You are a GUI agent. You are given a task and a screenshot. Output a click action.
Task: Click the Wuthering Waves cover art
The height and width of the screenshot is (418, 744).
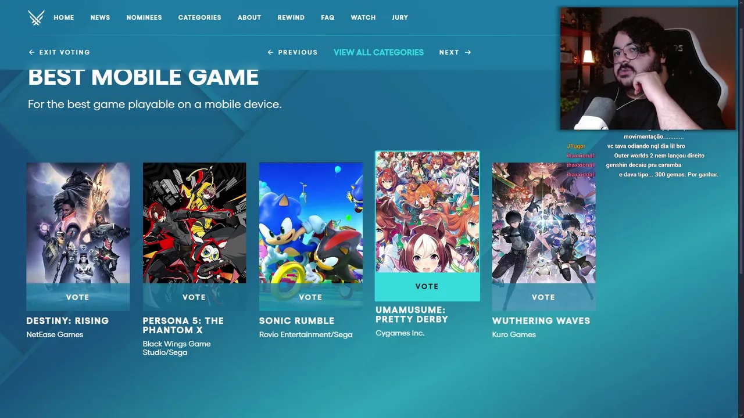(x=543, y=223)
